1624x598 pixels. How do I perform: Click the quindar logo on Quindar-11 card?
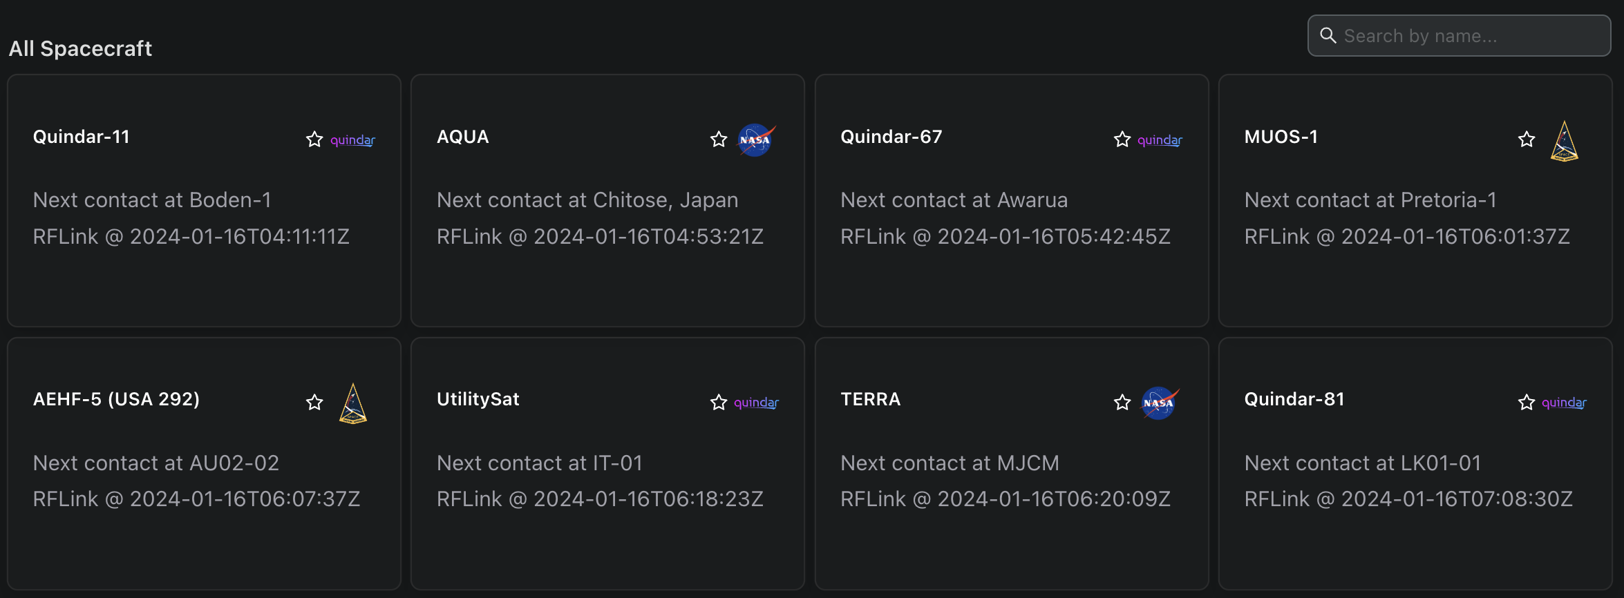[x=352, y=140]
